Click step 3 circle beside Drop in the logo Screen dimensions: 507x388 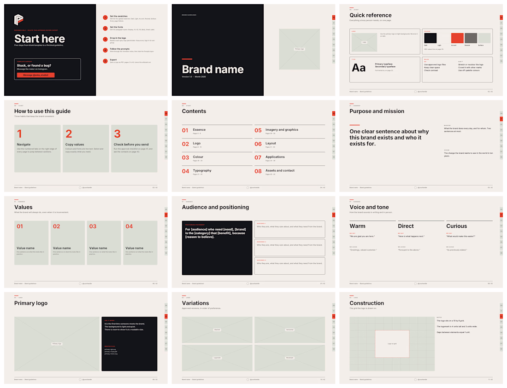click(105, 40)
